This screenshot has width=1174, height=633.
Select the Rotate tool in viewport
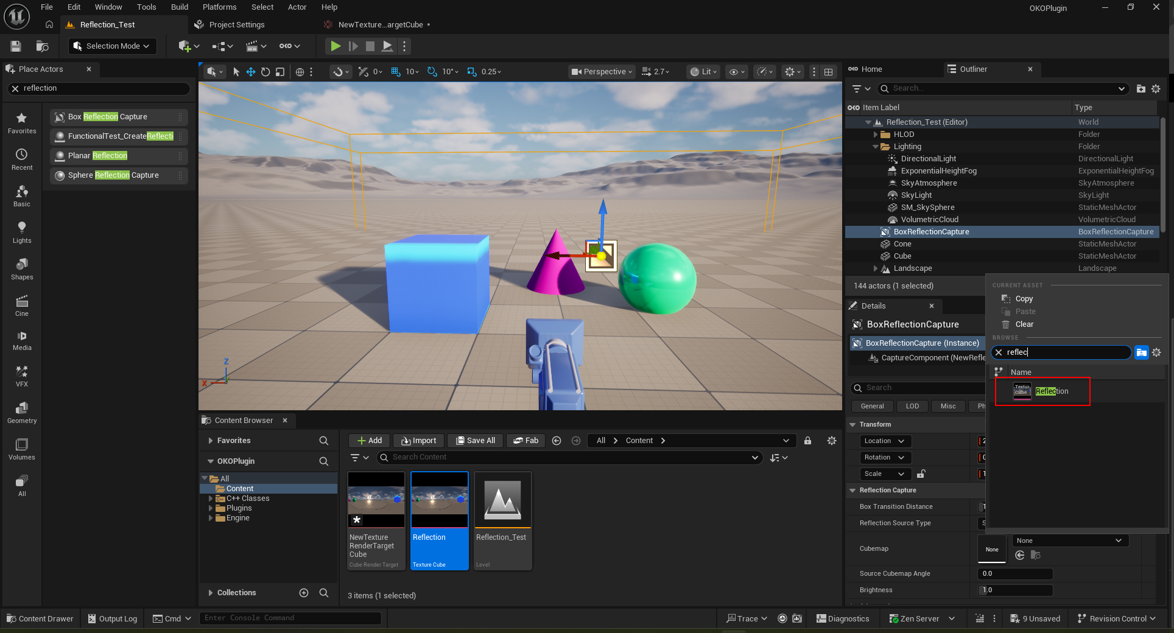265,72
